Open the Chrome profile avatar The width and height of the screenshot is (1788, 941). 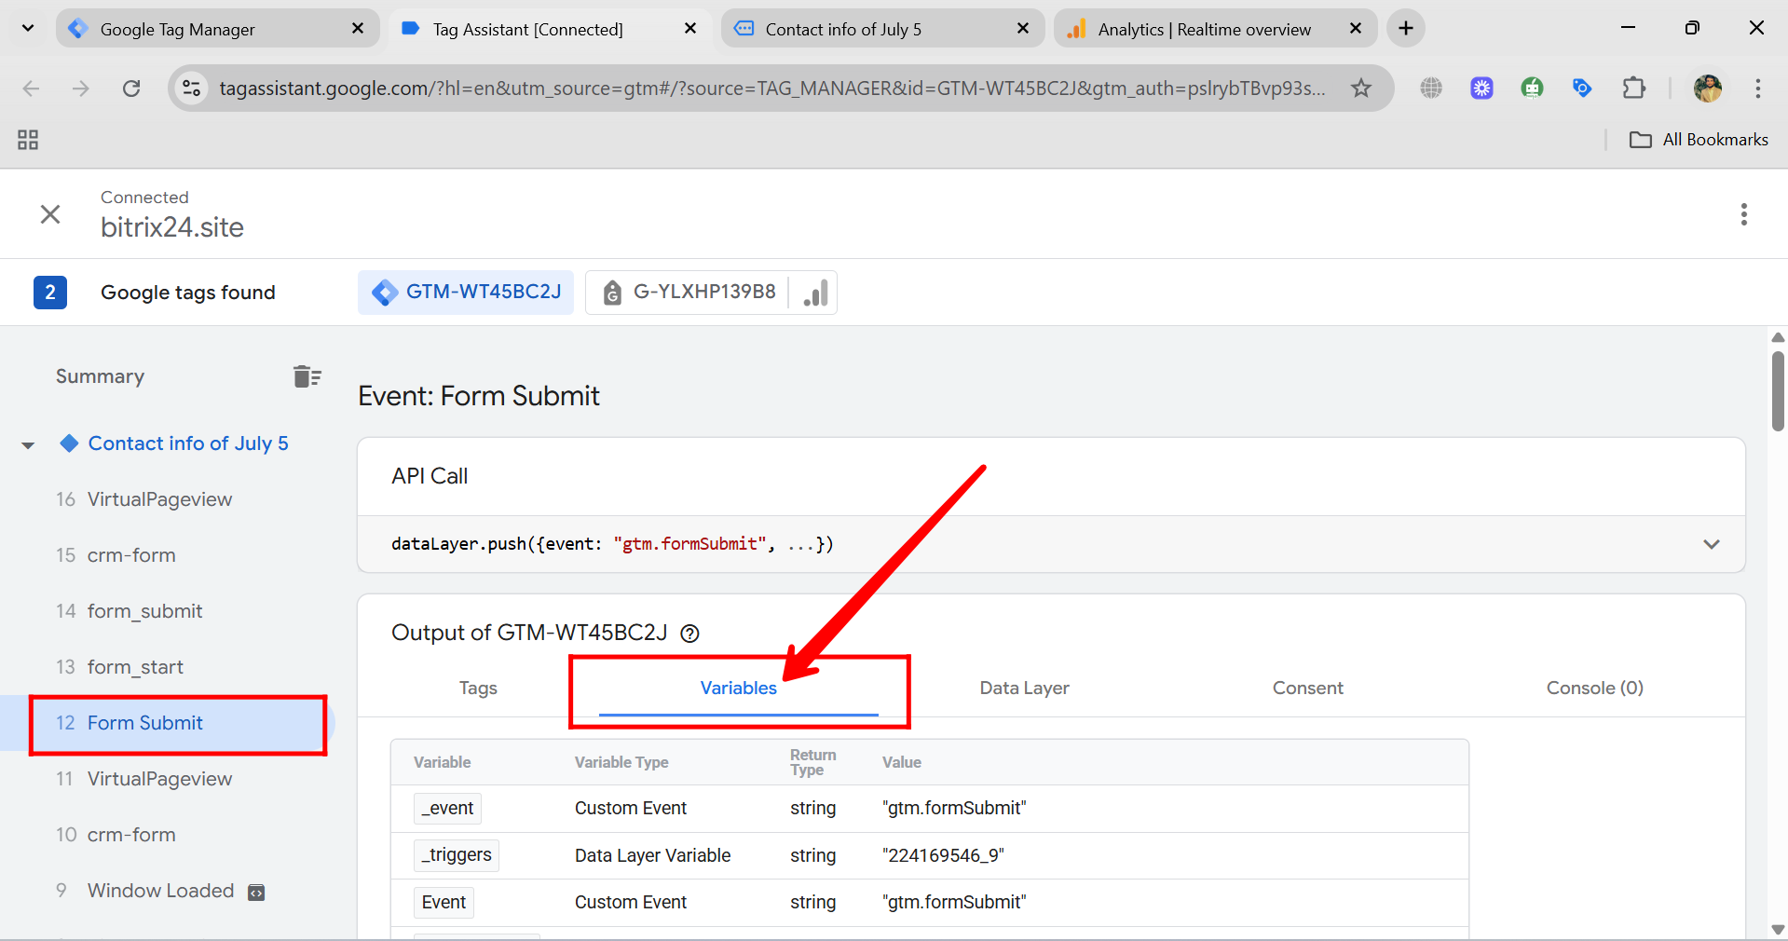pos(1708,89)
